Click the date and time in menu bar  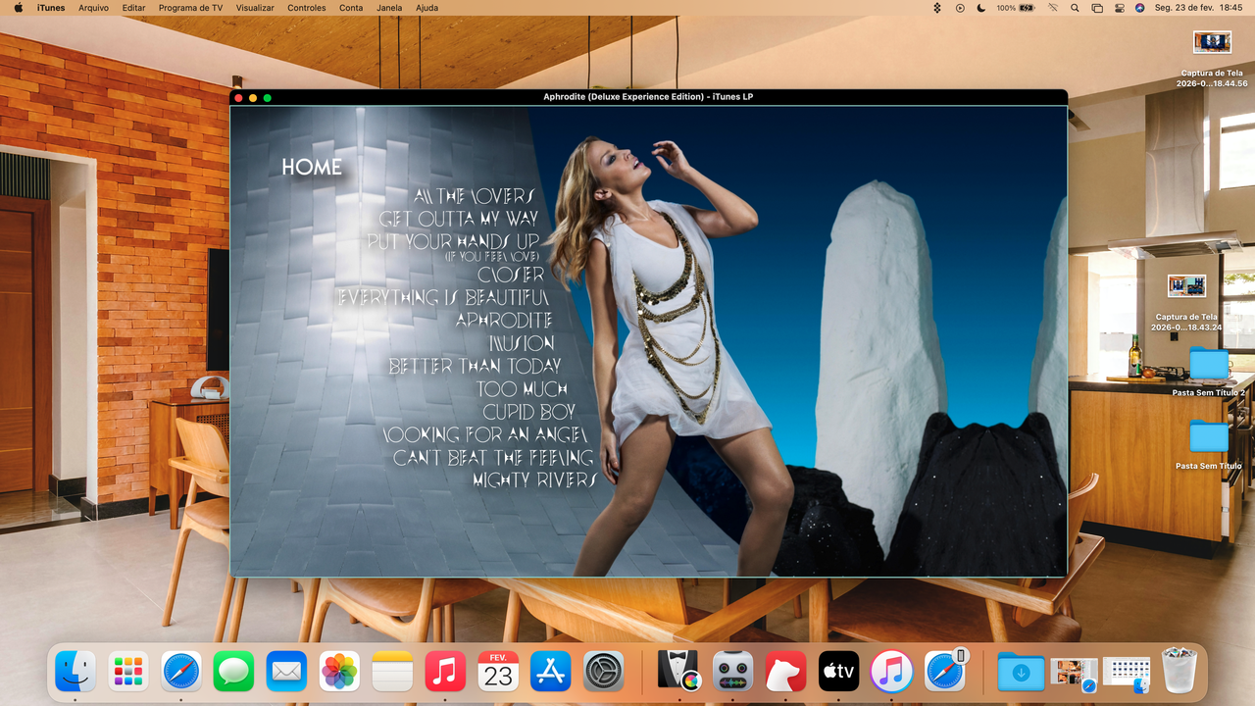pos(1199,8)
